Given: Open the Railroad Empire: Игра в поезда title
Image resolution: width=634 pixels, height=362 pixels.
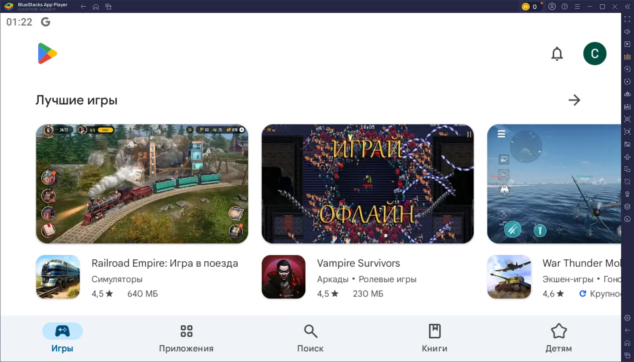Looking at the screenshot, I should 165,263.
